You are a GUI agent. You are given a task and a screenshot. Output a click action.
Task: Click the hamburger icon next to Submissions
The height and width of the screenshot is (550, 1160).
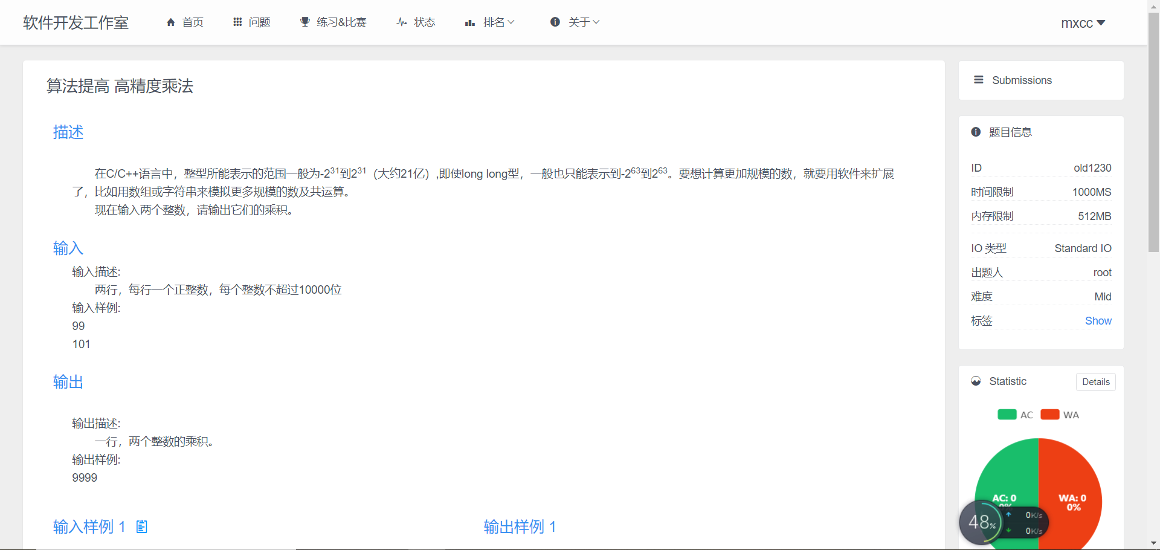pyautogui.click(x=979, y=80)
